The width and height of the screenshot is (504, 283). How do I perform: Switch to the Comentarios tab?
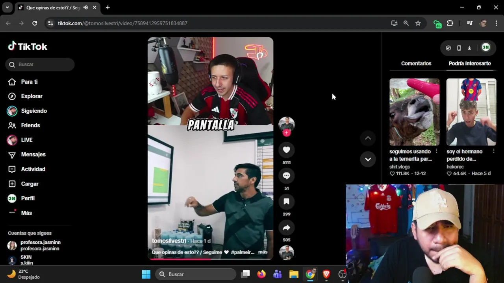pos(416,63)
